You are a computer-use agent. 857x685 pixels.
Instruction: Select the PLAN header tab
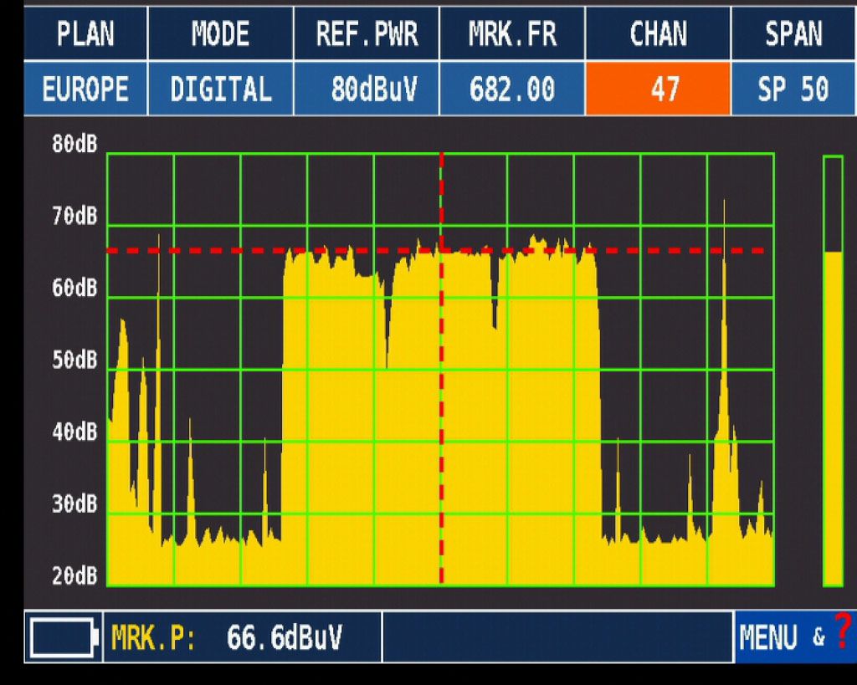coord(85,34)
